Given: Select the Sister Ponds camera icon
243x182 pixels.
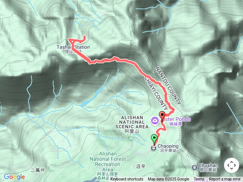Looking at the screenshot, I should pos(155,120).
